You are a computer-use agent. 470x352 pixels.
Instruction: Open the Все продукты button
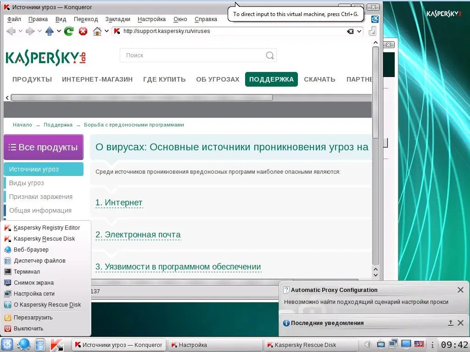pyautogui.click(x=43, y=147)
